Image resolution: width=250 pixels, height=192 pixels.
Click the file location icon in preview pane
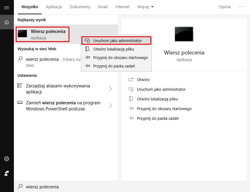point(131,99)
